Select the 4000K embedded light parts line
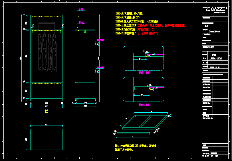 137,21
